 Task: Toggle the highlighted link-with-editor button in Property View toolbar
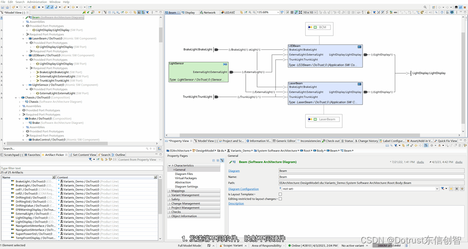(x=426, y=146)
